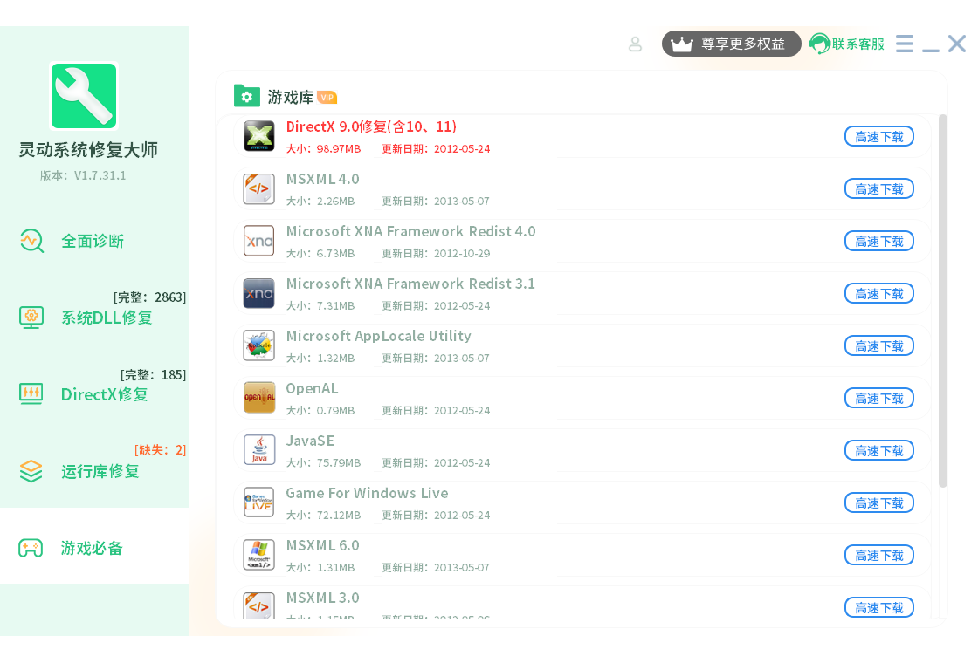This screenshot has height=663, width=978.
Task: Download DirectX 9.0修复 with 高速下载
Action: pyautogui.click(x=878, y=136)
